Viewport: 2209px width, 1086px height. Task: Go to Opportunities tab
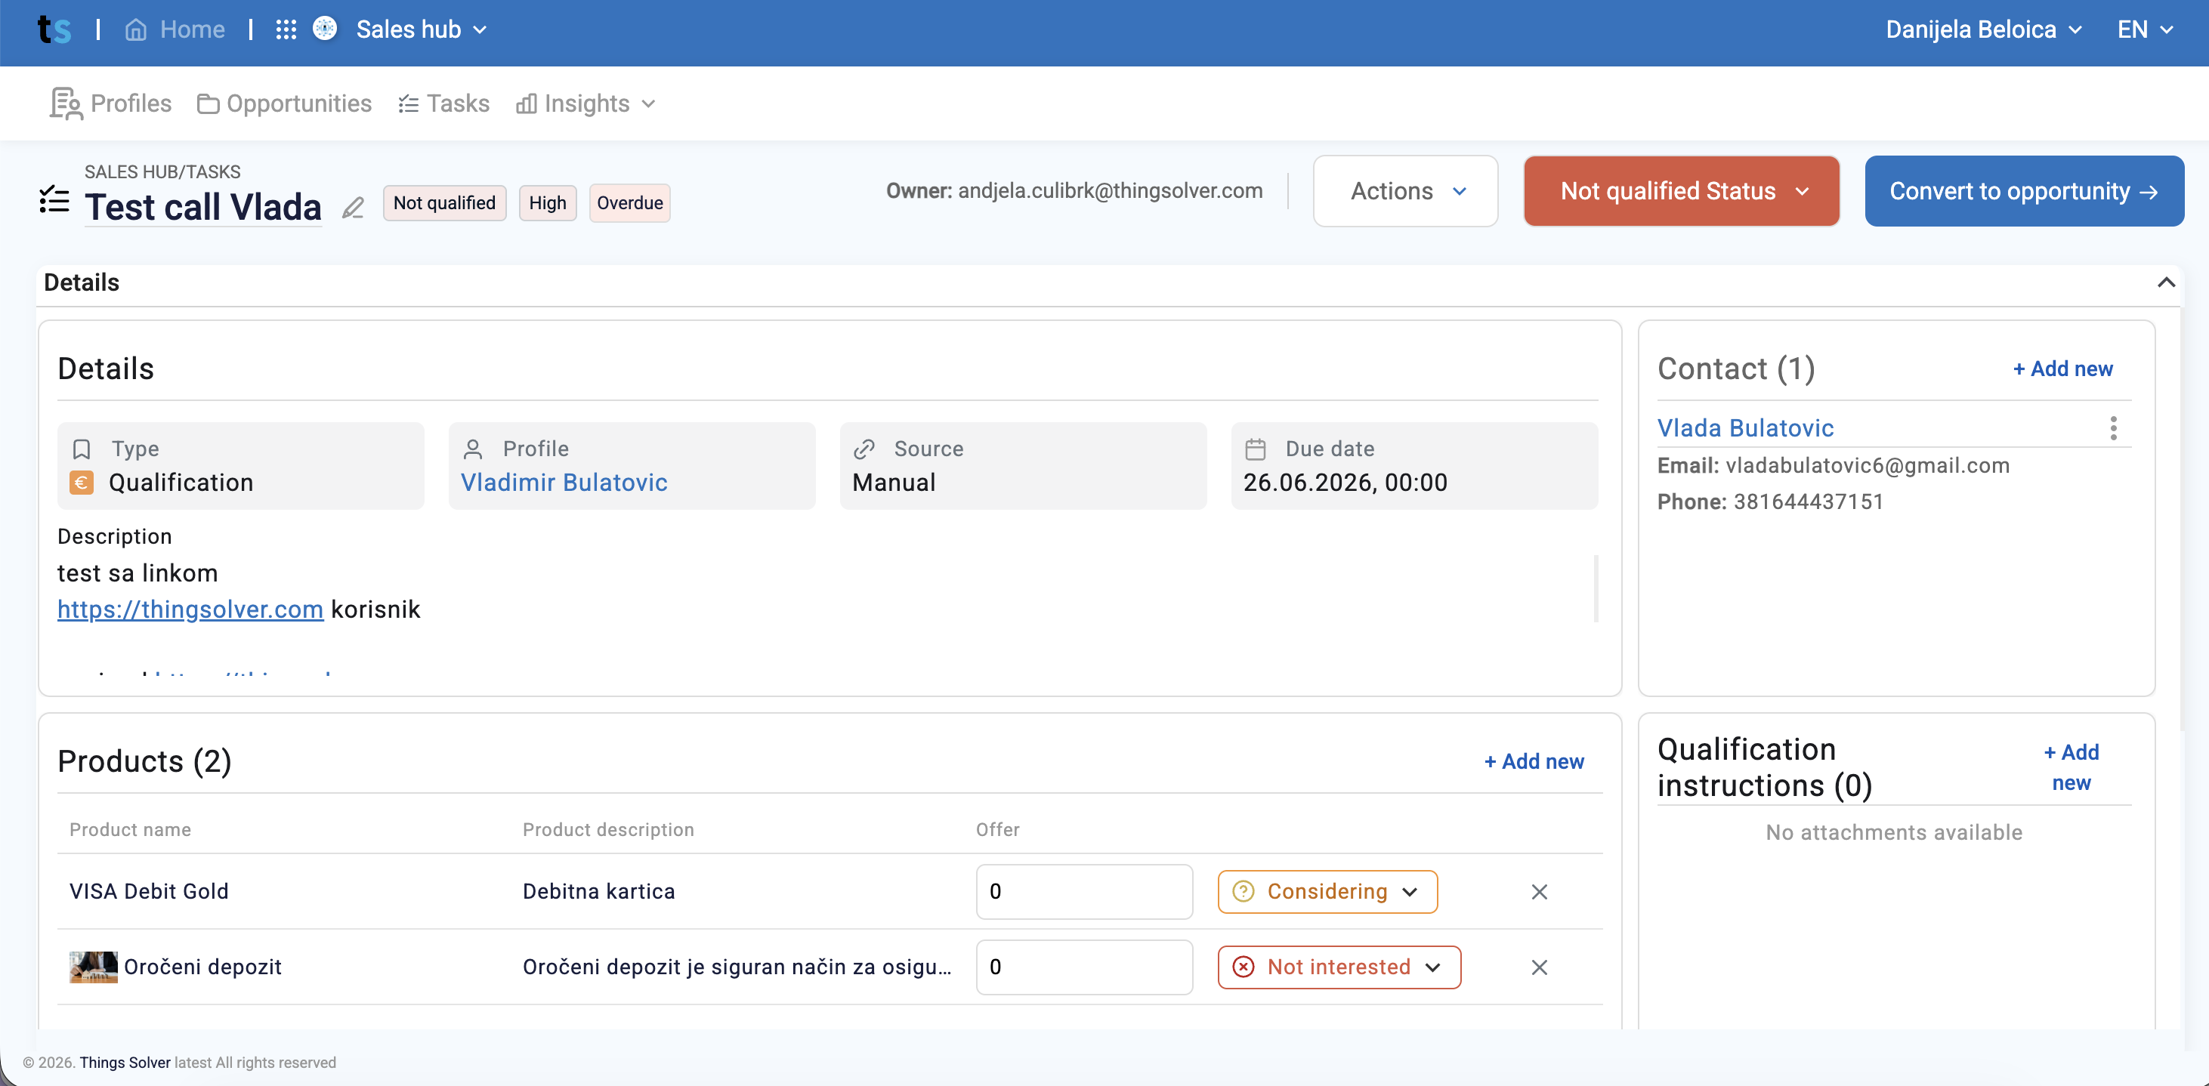point(284,103)
